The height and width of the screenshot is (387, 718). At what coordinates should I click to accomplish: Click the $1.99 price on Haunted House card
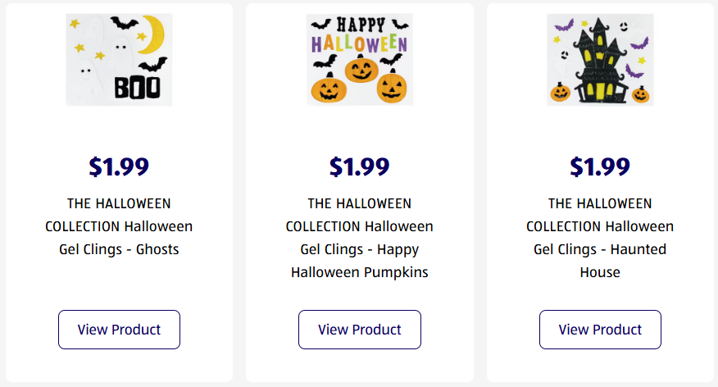click(x=600, y=167)
